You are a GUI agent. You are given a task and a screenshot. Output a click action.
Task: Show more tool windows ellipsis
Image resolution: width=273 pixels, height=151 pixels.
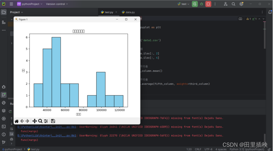pos(4,30)
